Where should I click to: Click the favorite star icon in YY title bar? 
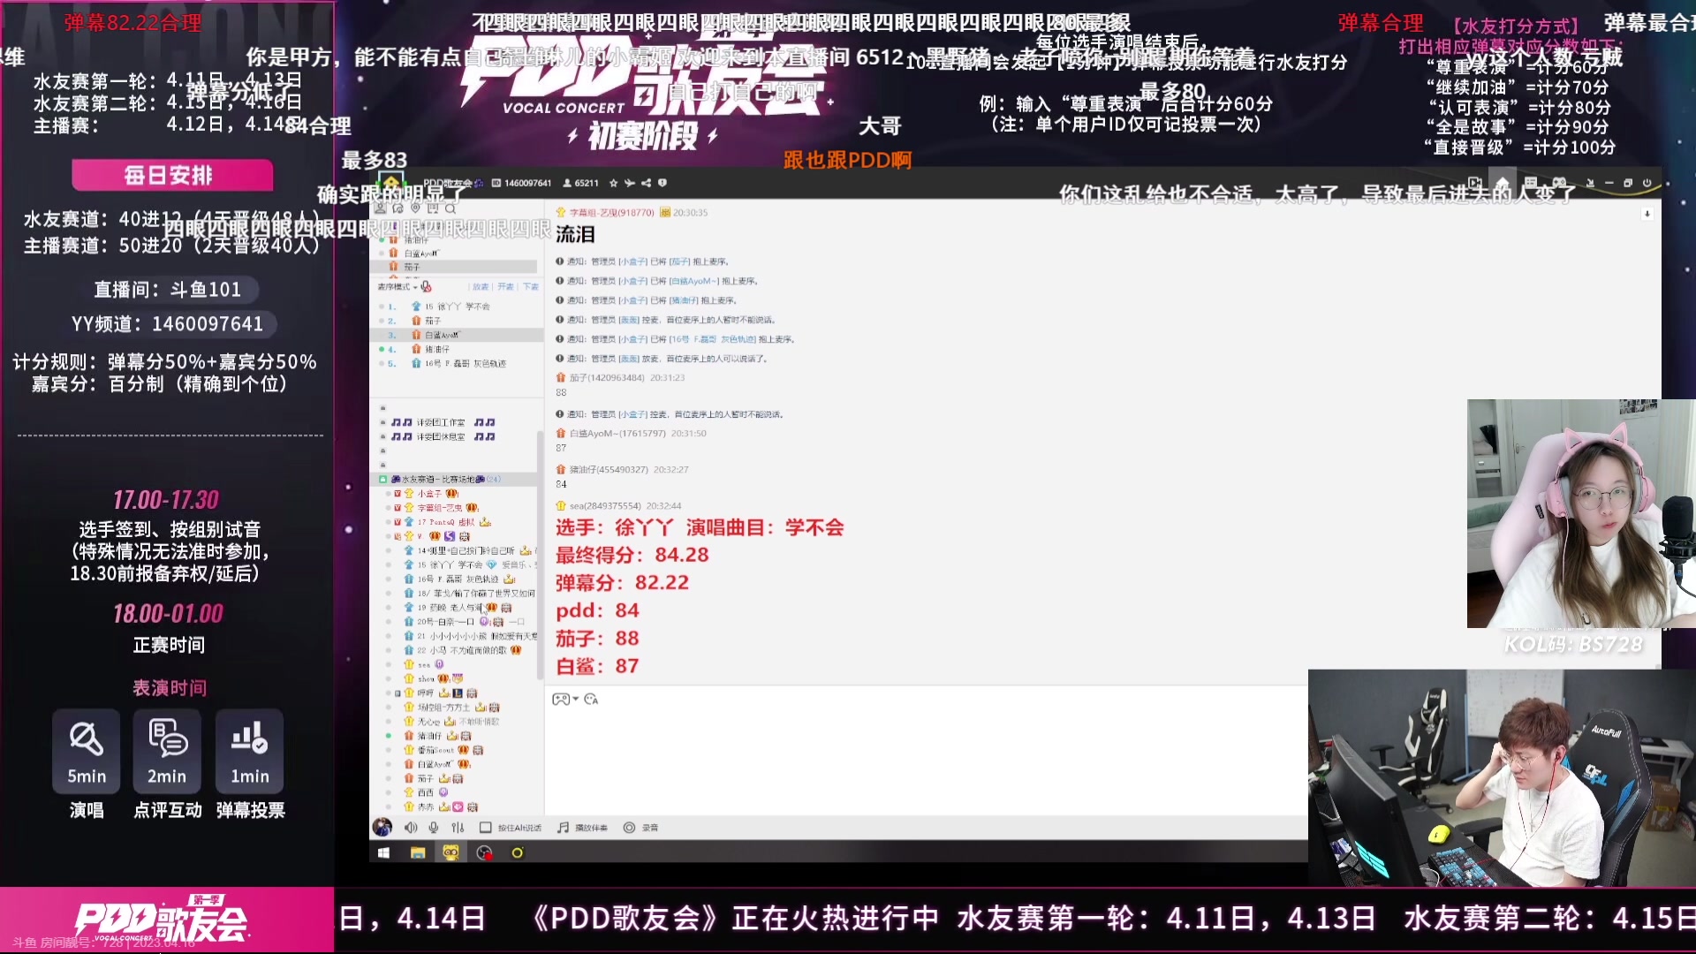615,183
